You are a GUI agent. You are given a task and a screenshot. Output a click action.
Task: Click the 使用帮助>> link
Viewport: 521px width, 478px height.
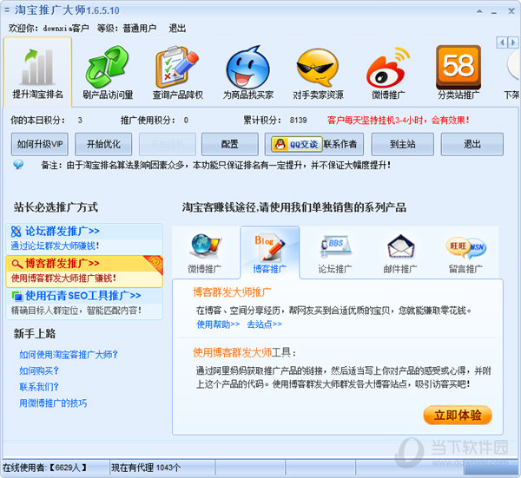(218, 324)
